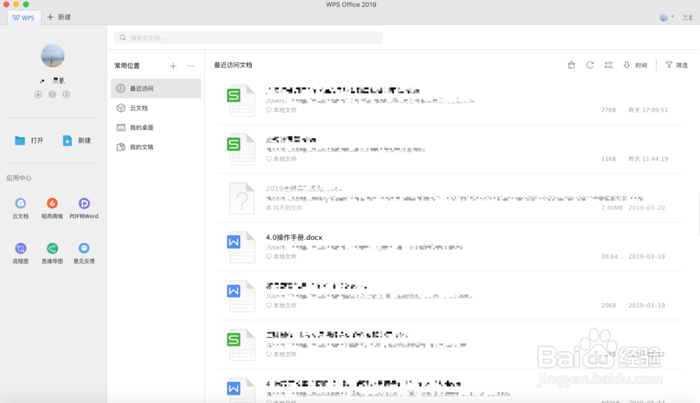Open the 筛选 filter menu
The height and width of the screenshot is (403, 700).
coord(676,65)
